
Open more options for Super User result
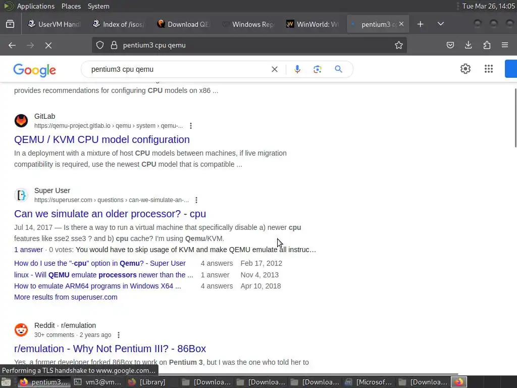(196, 200)
